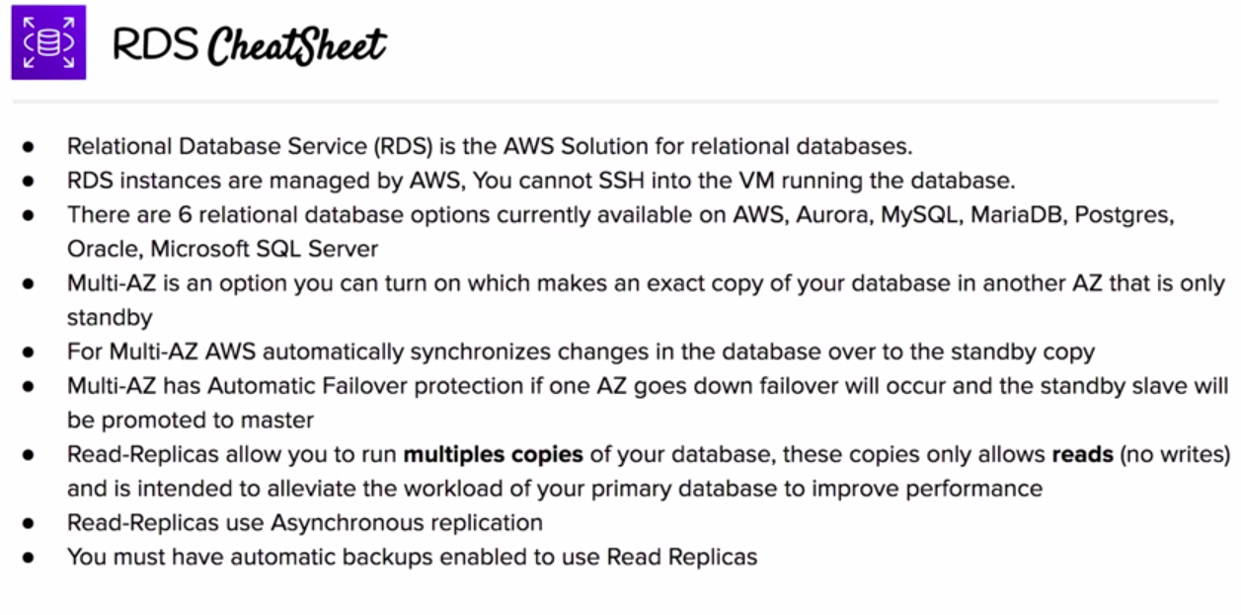Click the horizontal divider under the title
Viewport: 1241px width, 615px height.
click(x=615, y=101)
